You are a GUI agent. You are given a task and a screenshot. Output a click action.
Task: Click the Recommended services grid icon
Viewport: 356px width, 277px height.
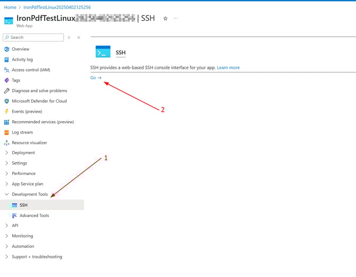[6, 122]
